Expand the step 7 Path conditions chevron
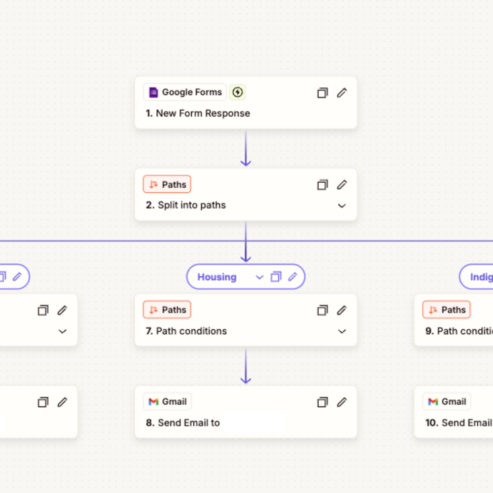Screen dimensions: 493x493 (342, 331)
